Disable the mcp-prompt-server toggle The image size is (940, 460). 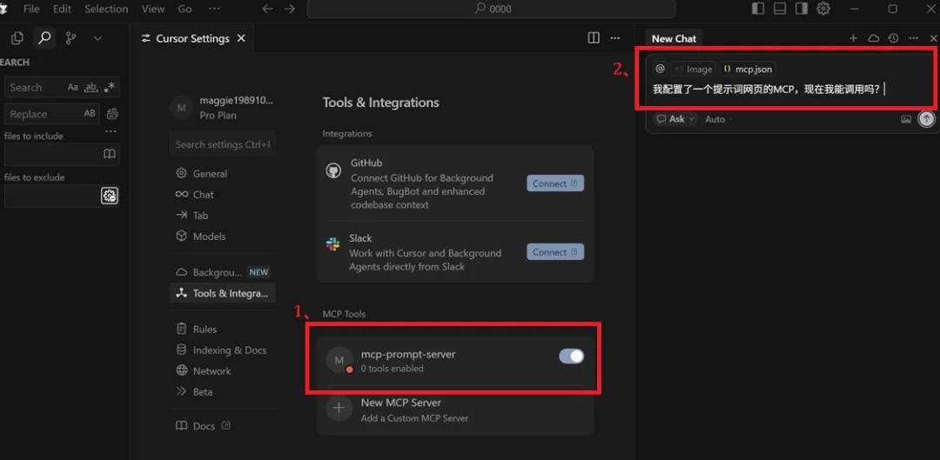[571, 357]
